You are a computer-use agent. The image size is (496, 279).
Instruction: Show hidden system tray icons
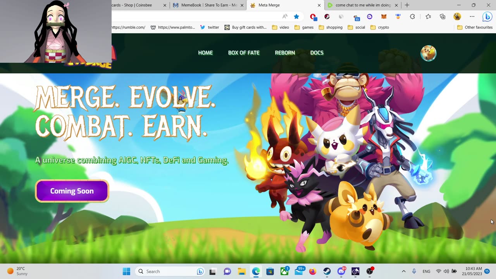coord(403,271)
